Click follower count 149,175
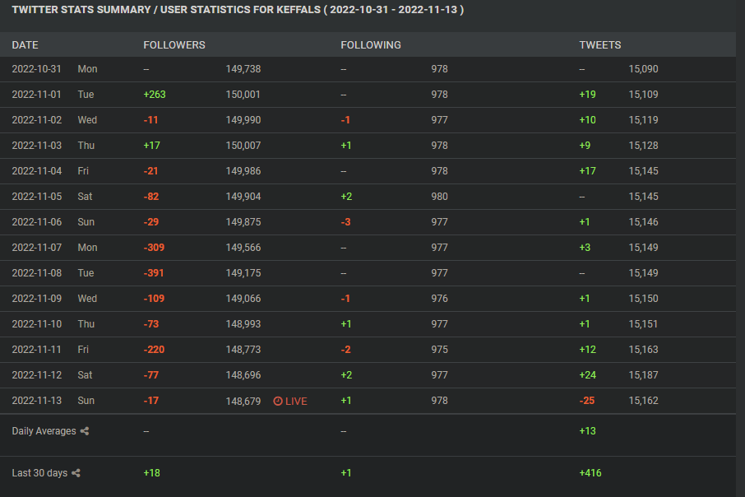Screen dimensions: 745x497 243,273
